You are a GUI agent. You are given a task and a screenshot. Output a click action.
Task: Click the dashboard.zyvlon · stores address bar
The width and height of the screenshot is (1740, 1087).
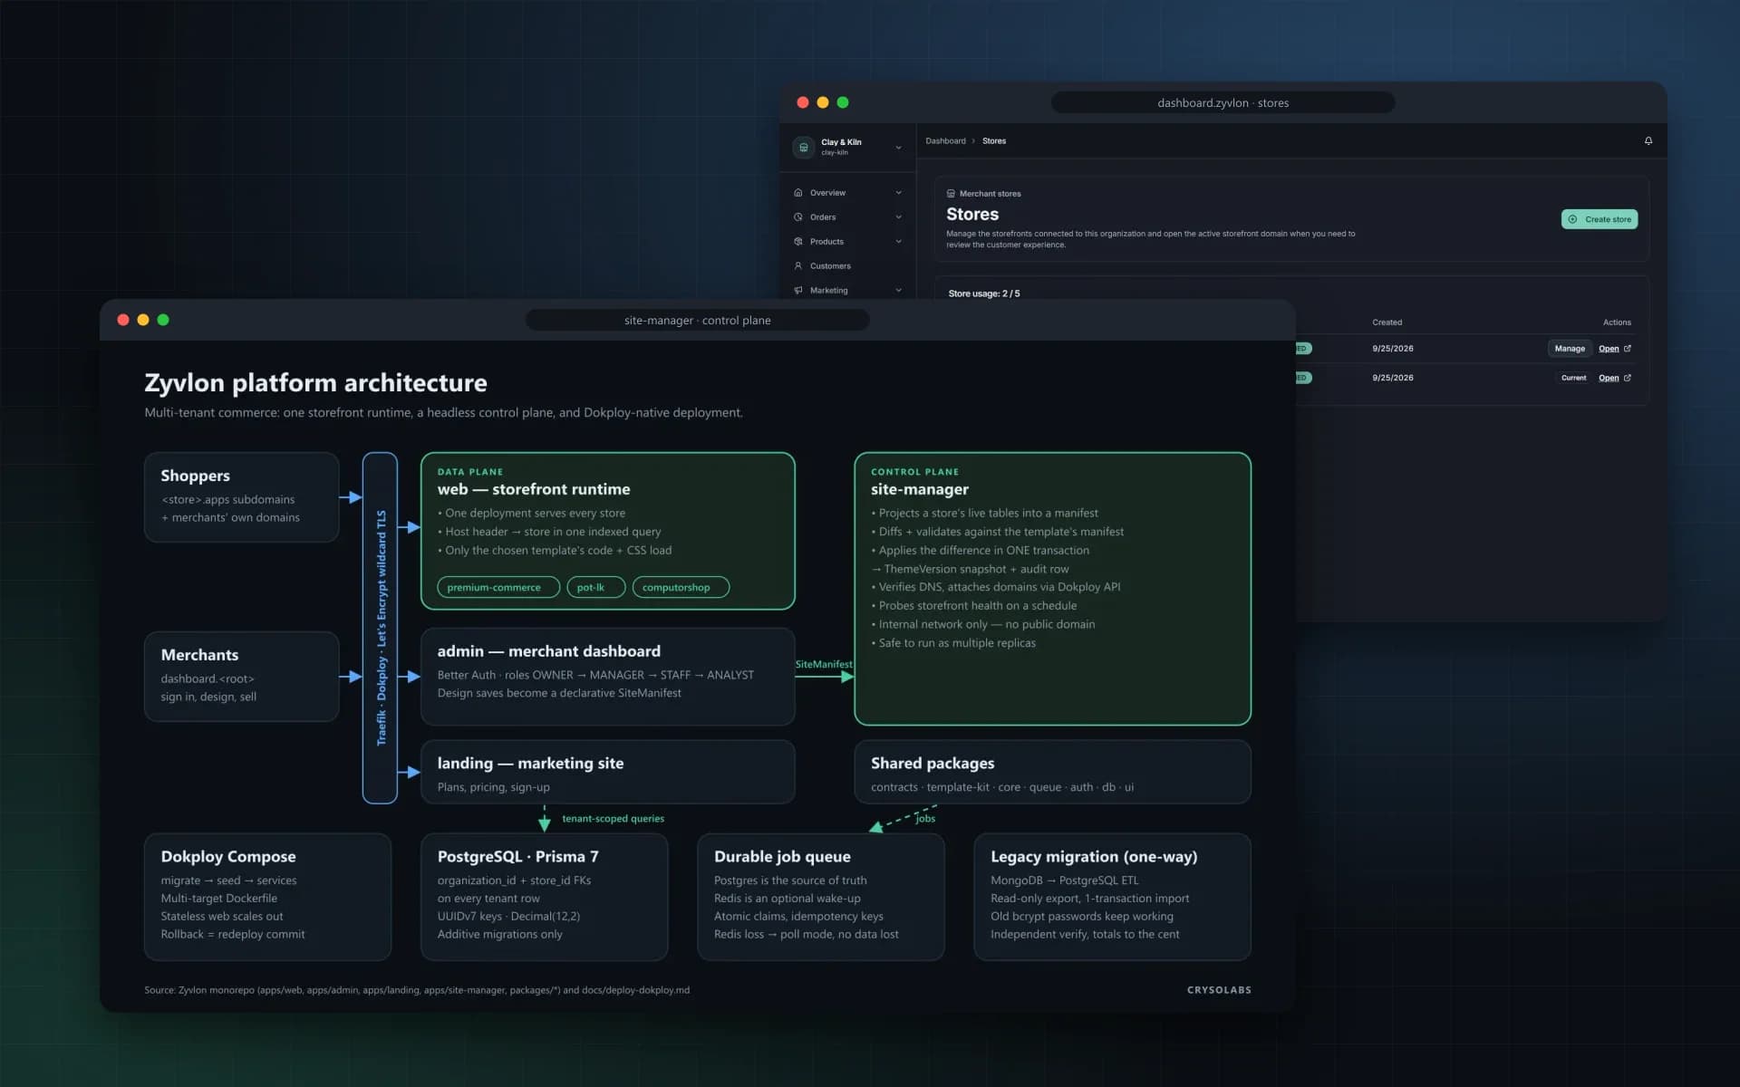(1223, 102)
